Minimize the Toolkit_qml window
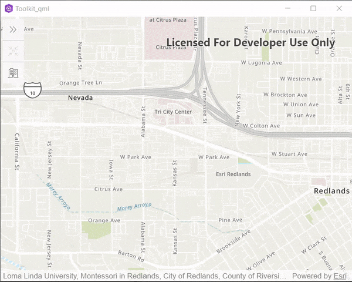 [x=287, y=8]
